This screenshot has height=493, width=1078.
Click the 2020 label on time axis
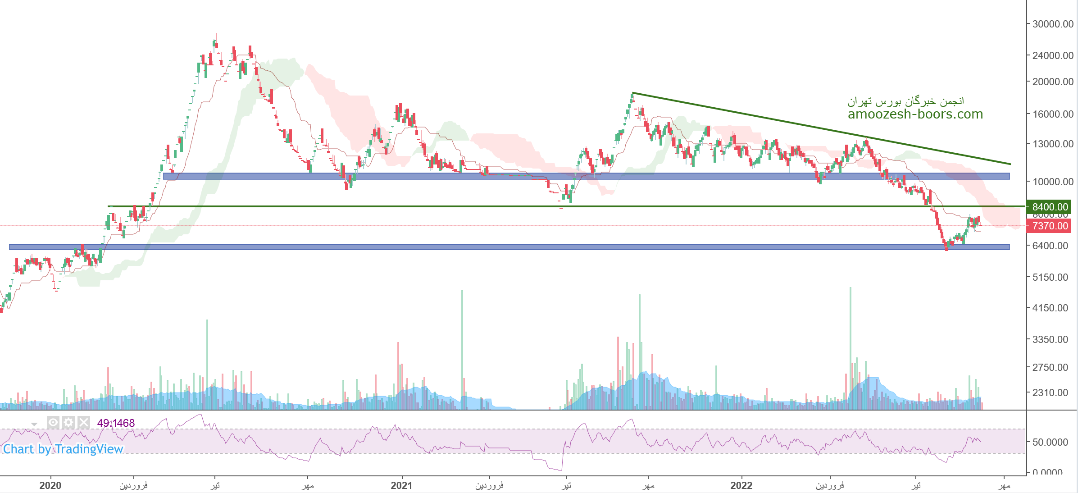pyautogui.click(x=50, y=485)
